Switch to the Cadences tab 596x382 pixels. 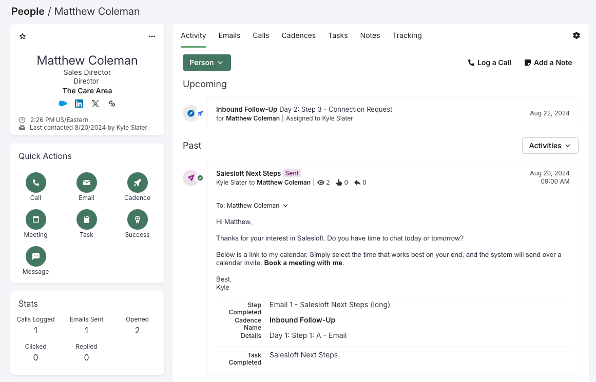(298, 35)
